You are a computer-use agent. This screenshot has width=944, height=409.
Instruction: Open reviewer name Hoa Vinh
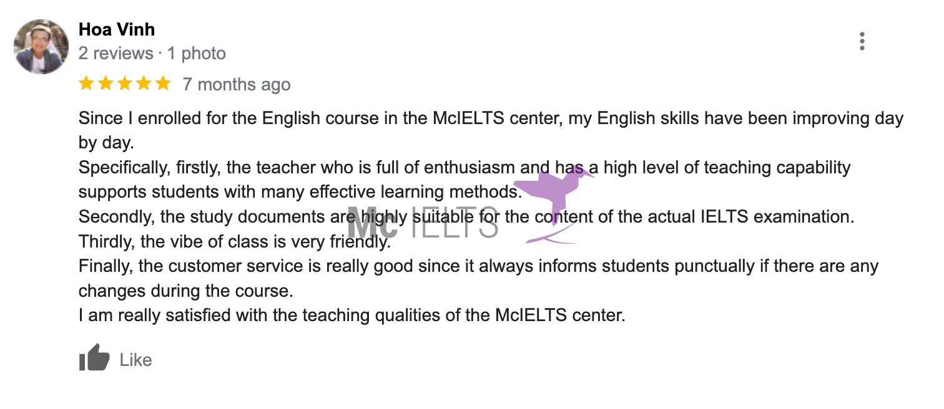point(117,29)
